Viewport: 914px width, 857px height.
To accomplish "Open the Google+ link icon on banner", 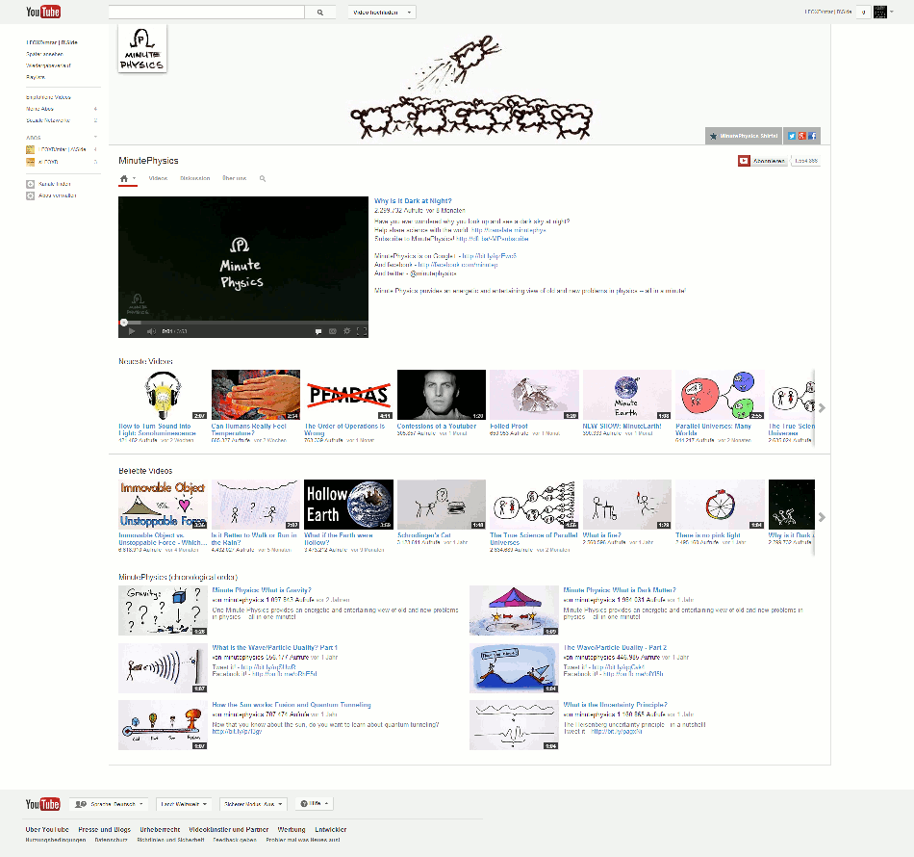I will click(802, 136).
